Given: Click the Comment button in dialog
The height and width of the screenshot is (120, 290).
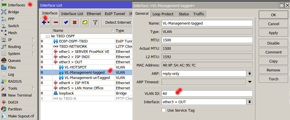Looking at the screenshot, I should coord(273,52).
